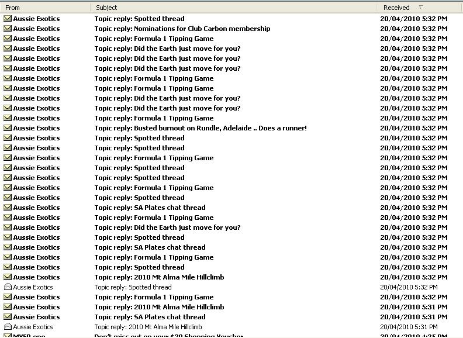Click envelope icon of Busted burnout on Rundle email
The image size is (463, 338).
click(x=8, y=128)
